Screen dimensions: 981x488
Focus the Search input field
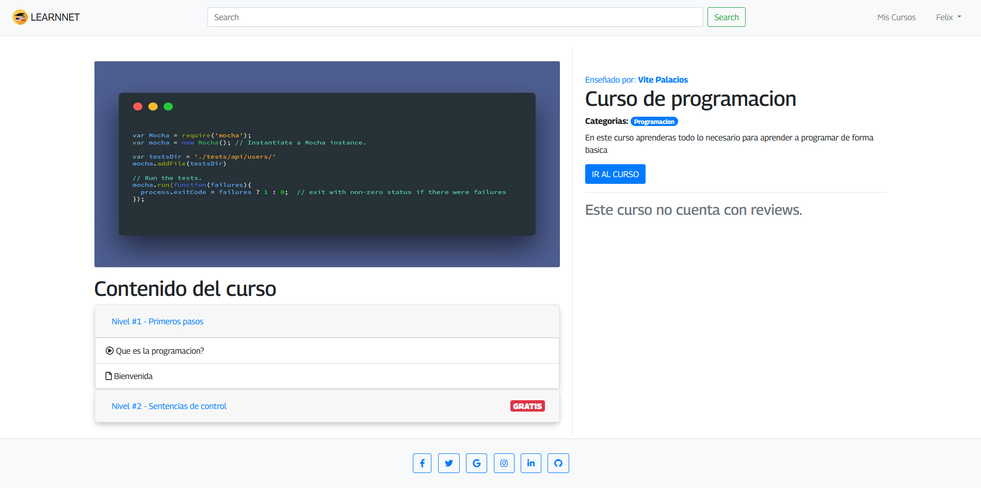coord(455,17)
